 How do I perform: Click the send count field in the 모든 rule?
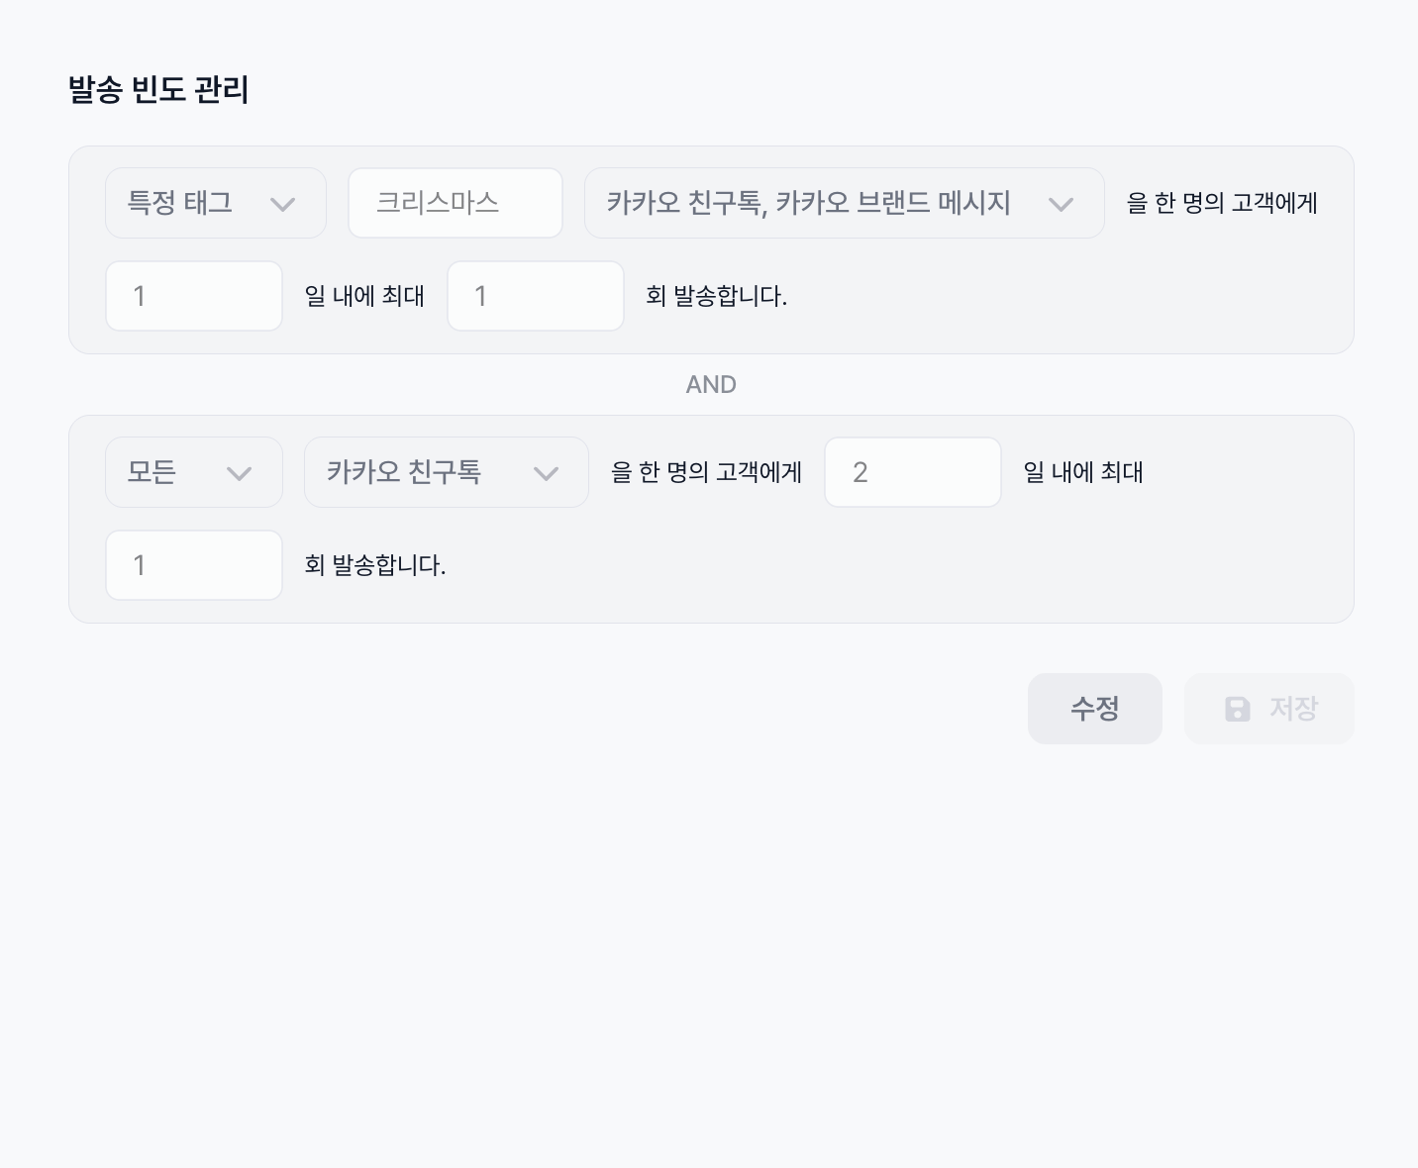[x=194, y=565]
